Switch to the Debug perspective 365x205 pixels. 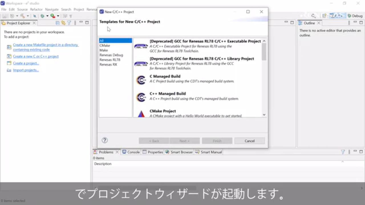coord(355,16)
